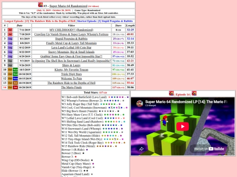Open the Super Mario 64 Randomized playlist link

click(68, 6)
